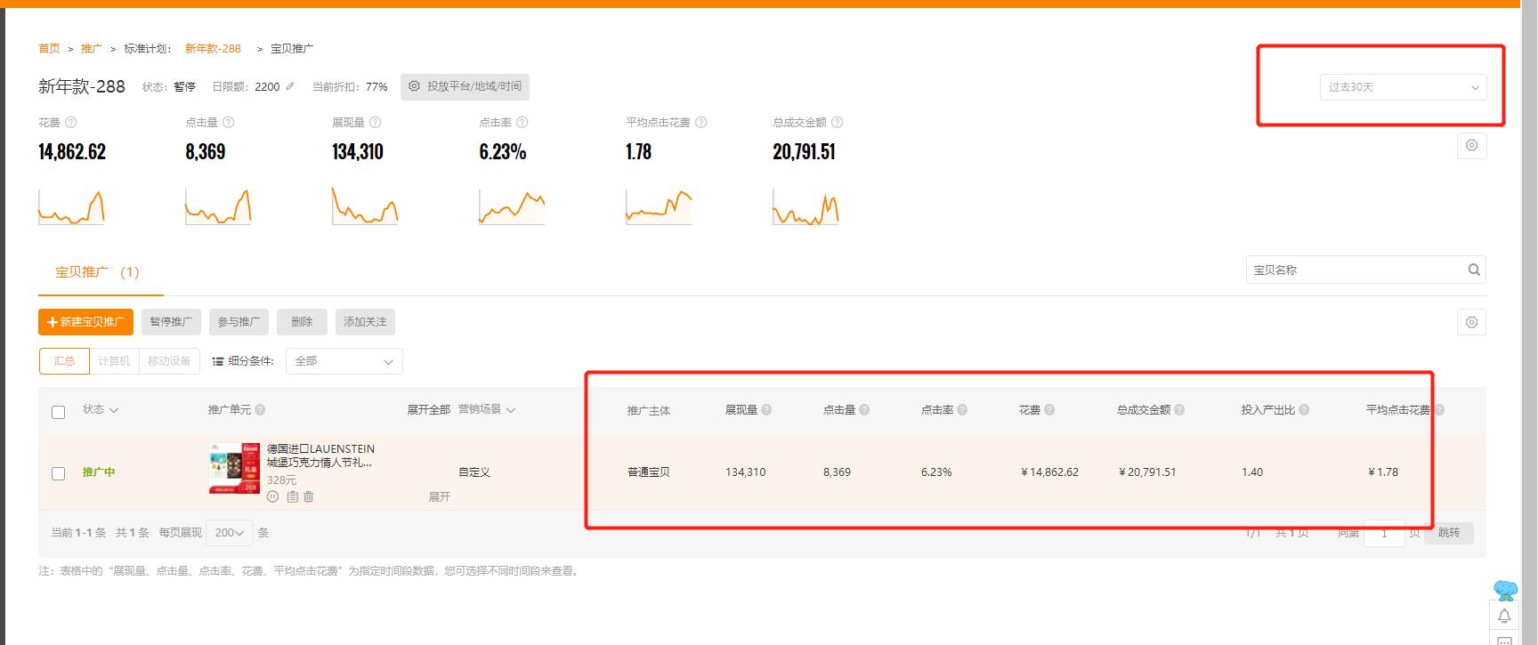Click the 总成交金额 sparkline trend chart
Screen dimensions: 1538x645
[805, 206]
